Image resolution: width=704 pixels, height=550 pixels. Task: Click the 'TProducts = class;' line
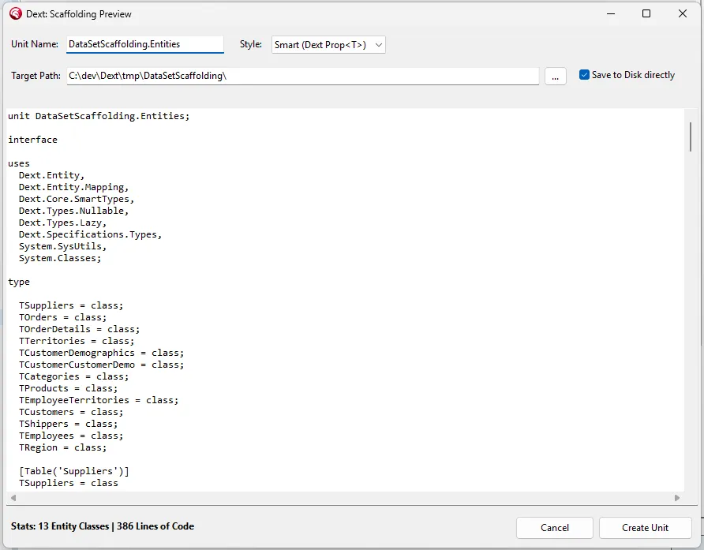tap(68, 388)
